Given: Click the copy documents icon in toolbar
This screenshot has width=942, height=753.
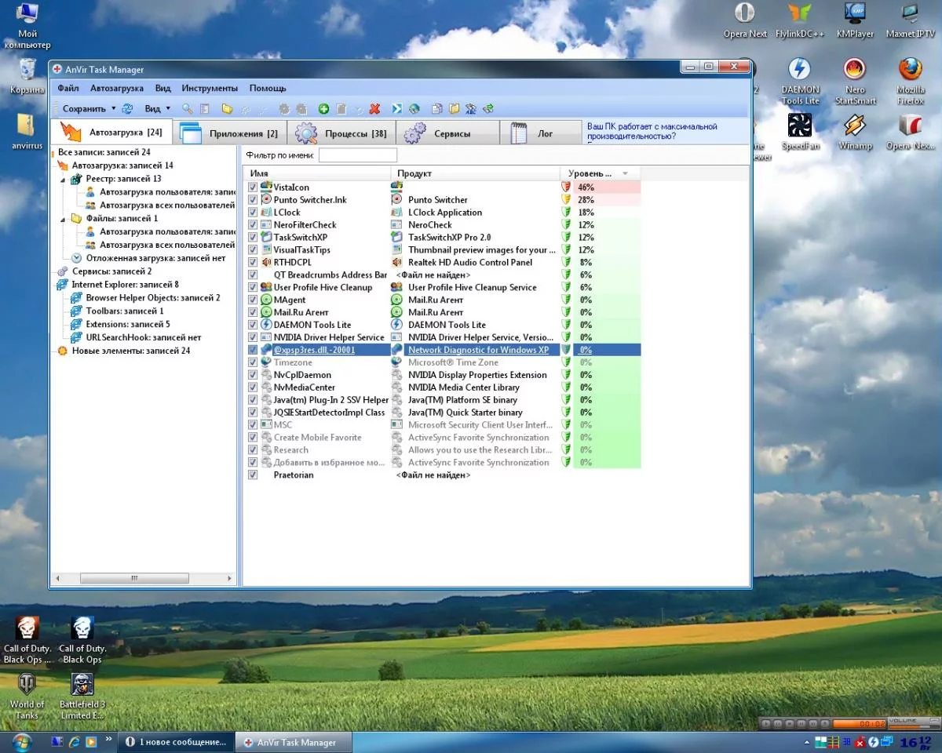Looking at the screenshot, I should tap(437, 109).
